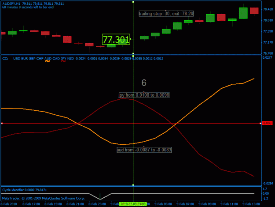Click the MetaTrader copyright text
The height and width of the screenshot is (207, 275).
pos(44,198)
